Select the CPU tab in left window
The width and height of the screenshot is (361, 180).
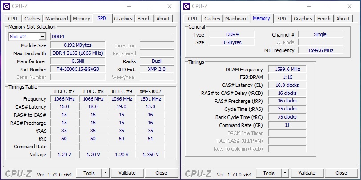click(x=13, y=19)
